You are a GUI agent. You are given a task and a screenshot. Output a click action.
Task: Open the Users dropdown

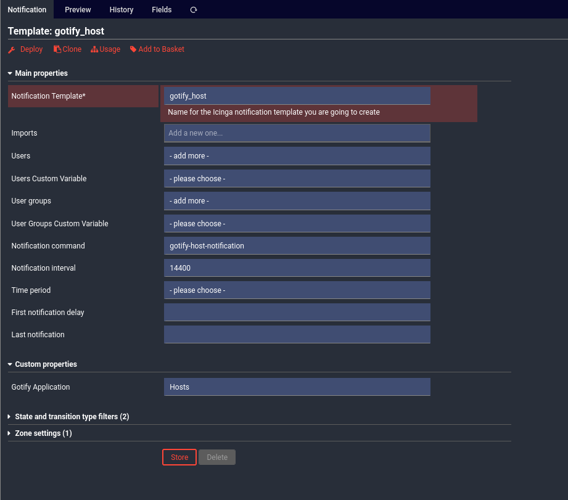coord(297,156)
